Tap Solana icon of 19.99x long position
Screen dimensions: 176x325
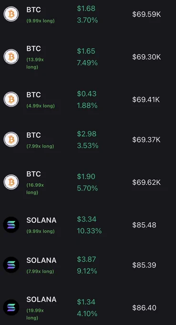coord(11,307)
